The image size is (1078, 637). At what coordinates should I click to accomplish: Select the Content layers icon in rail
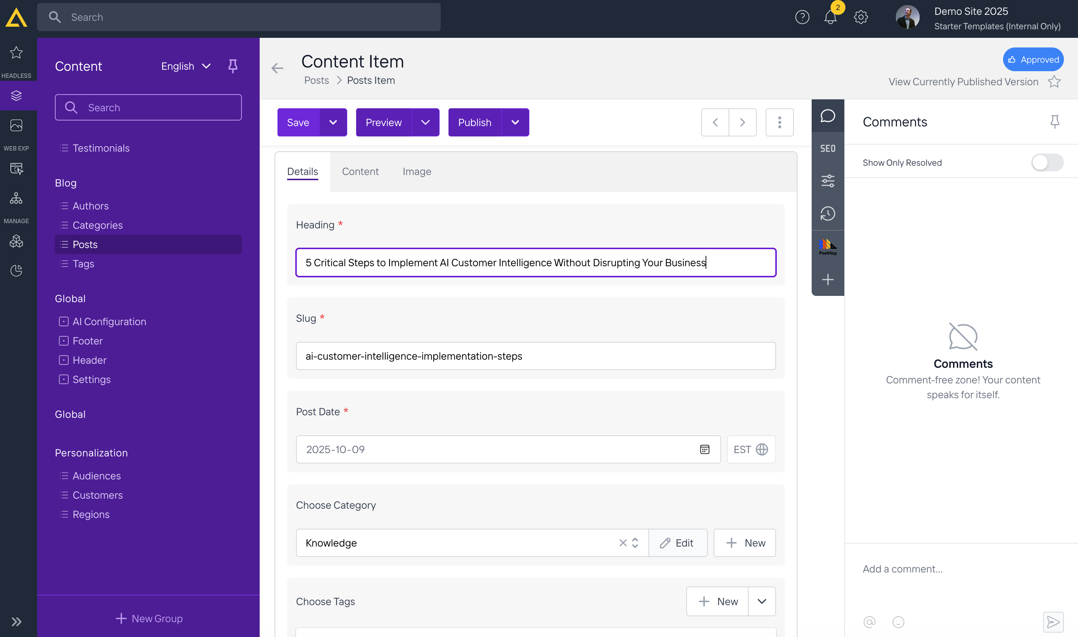(x=16, y=95)
